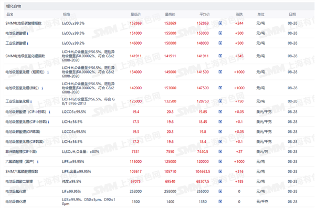Select the spec text 纯度≥99.5%
Image resolution: width=315 pixels, height=208 pixels.
[71, 181]
